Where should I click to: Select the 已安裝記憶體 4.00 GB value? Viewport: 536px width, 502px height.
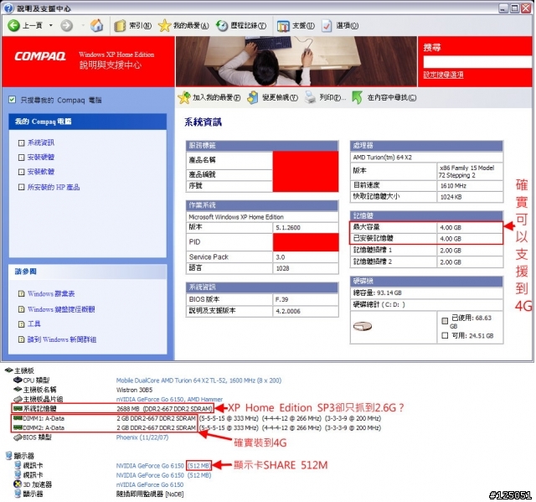pyautogui.click(x=451, y=239)
